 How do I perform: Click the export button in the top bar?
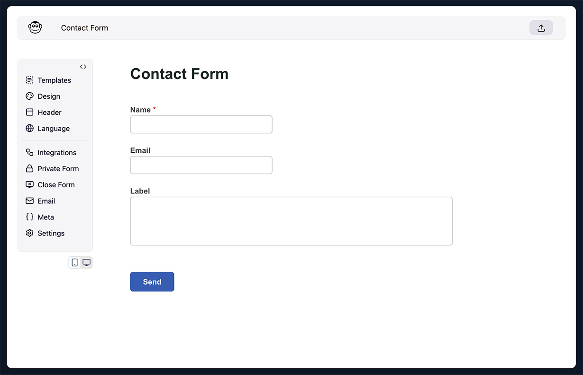click(x=541, y=27)
